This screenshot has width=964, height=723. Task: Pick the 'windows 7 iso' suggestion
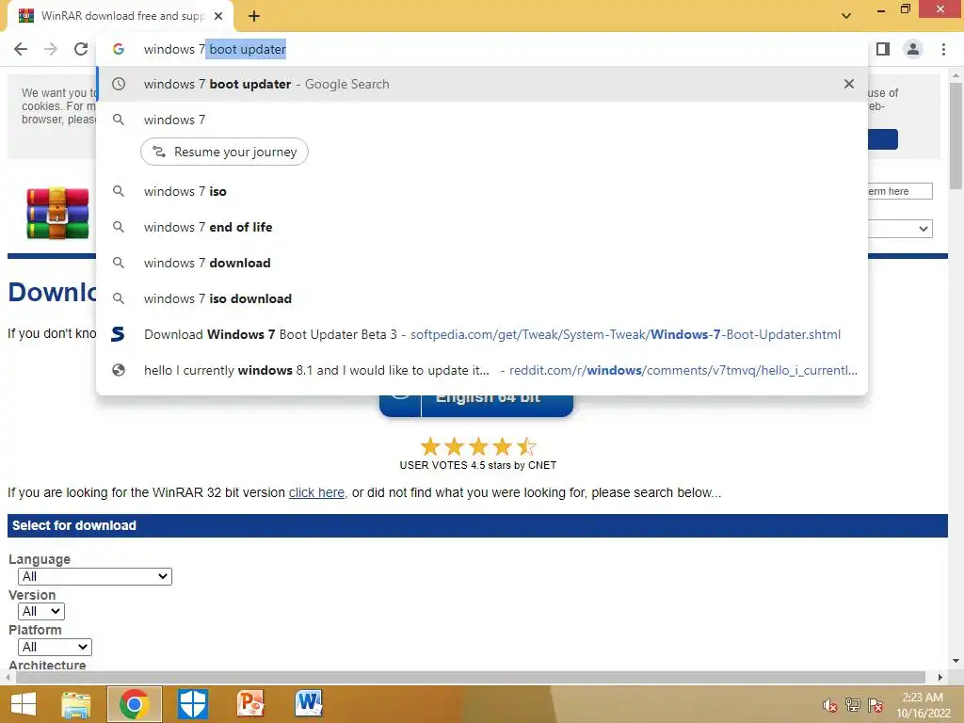482,191
